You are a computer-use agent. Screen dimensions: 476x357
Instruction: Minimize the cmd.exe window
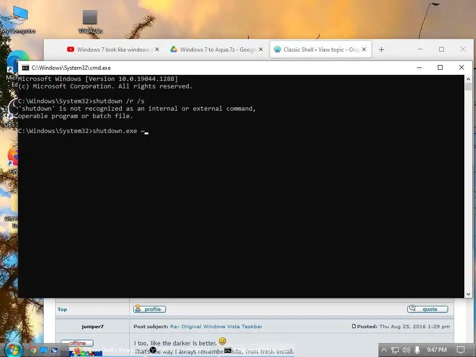tap(419, 68)
